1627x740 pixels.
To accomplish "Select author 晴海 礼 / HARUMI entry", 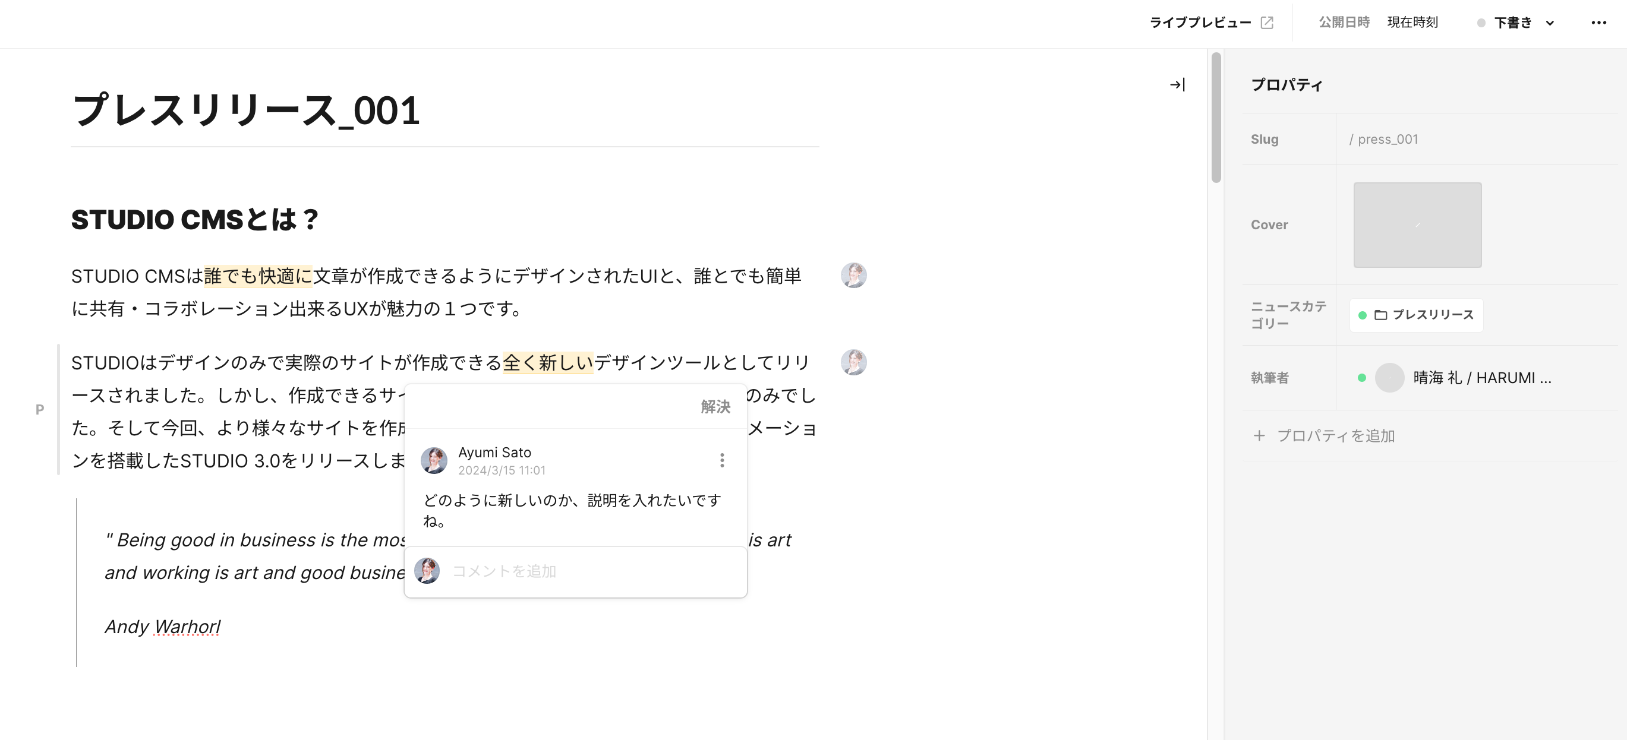I will tap(1455, 378).
